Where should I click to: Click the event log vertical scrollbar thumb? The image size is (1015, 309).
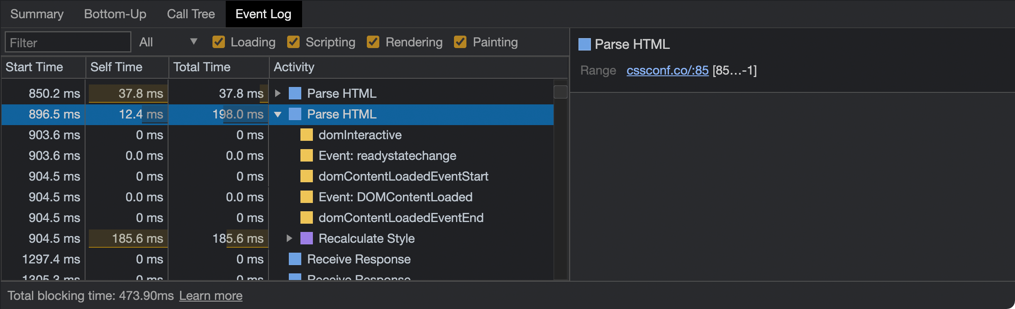pyautogui.click(x=561, y=92)
